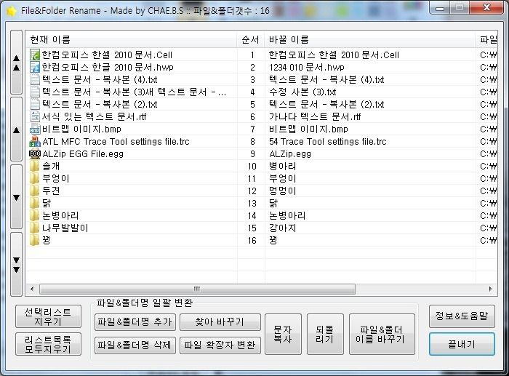Click the 끝내기 exit button
Screen dimensions: 509x376
[462, 344]
